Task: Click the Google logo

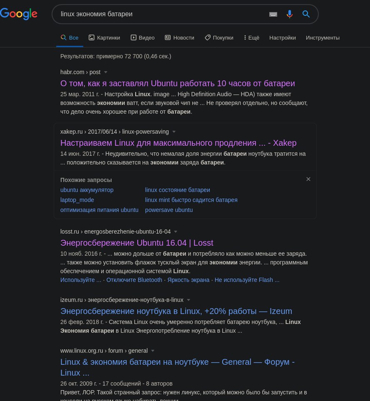Action: click(19, 14)
